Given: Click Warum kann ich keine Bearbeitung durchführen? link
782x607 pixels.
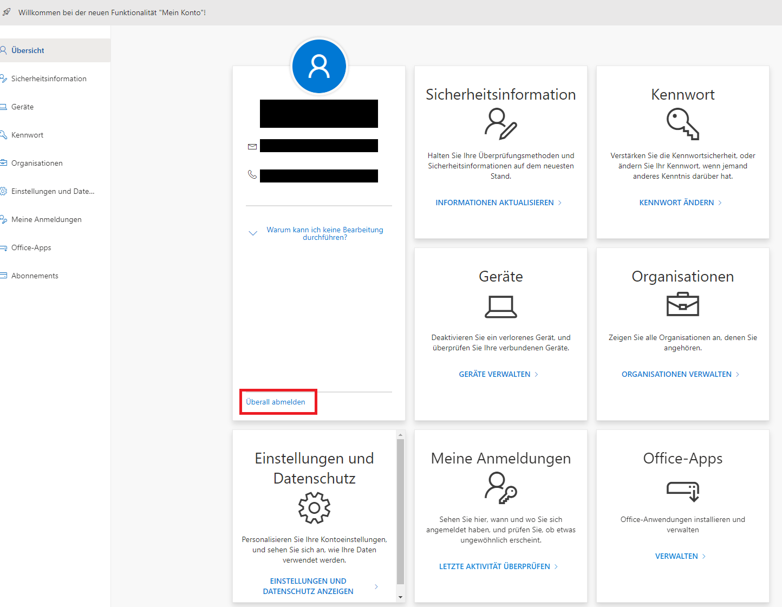Looking at the screenshot, I should [325, 233].
